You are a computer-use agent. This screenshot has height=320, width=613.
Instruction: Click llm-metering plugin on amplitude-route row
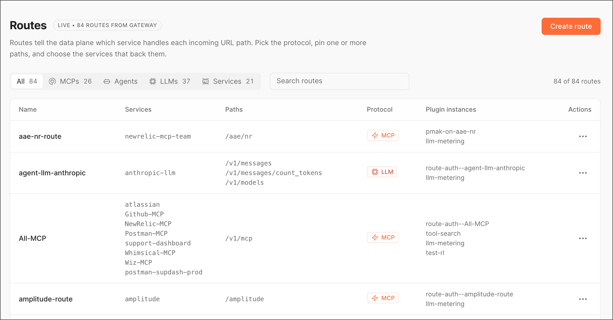(x=445, y=304)
